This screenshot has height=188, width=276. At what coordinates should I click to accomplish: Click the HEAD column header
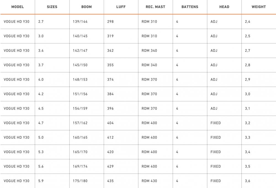(224, 7)
